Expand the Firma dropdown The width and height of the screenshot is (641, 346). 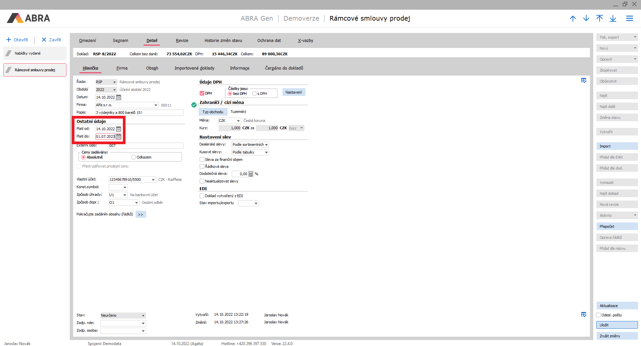pos(156,105)
